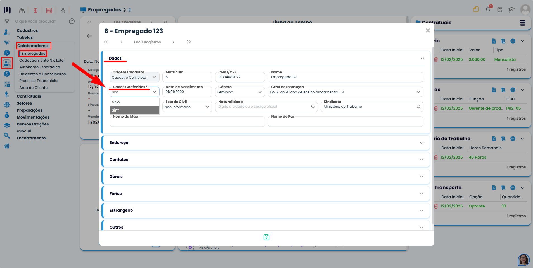Open the Dados Conferidos dropdown
Image resolution: width=533 pixels, height=268 pixels.
tap(134, 92)
